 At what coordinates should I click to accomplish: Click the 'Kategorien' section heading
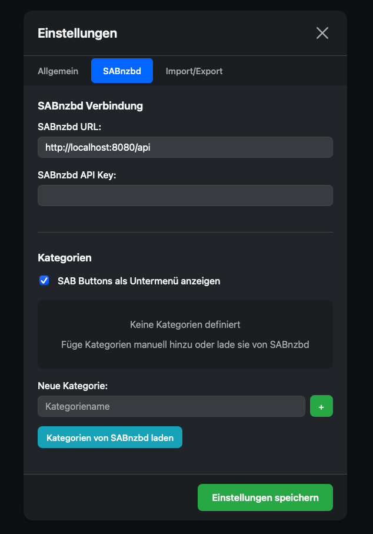65,258
